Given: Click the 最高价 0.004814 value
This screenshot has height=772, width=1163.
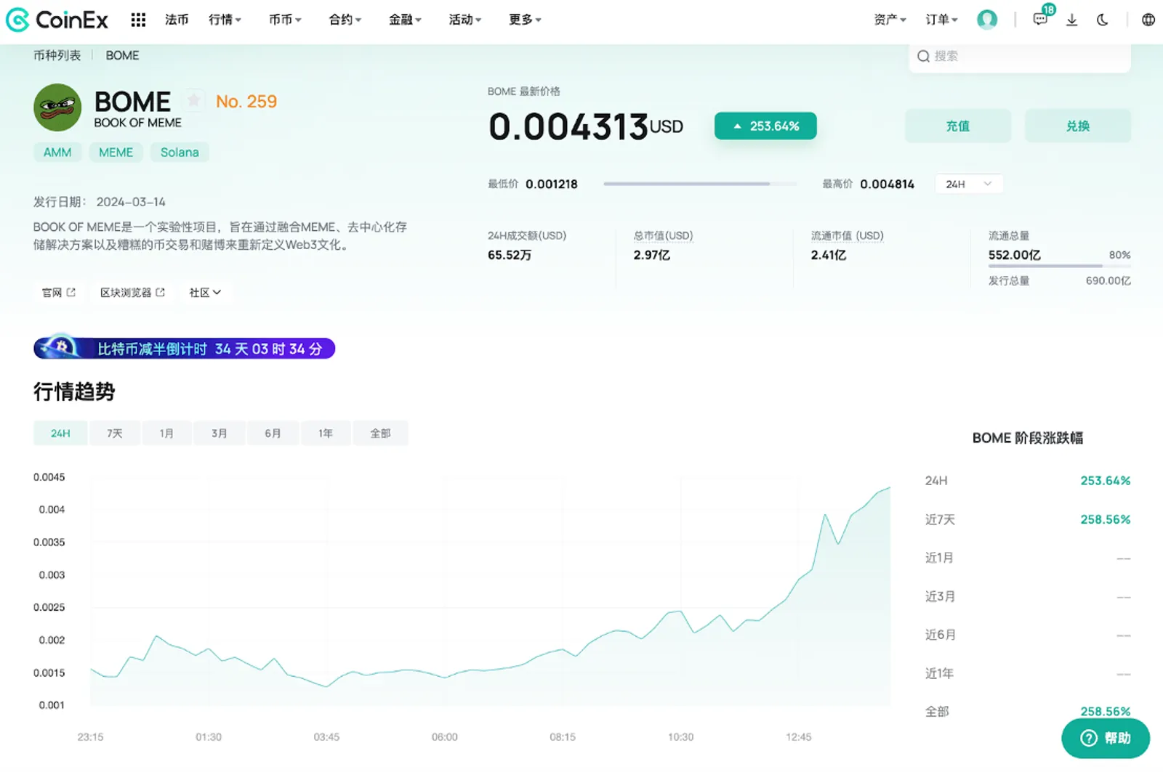Looking at the screenshot, I should 887,184.
